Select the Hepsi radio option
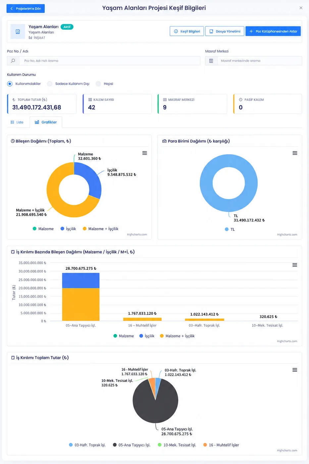Image resolution: width=309 pixels, height=464 pixels. tap(98, 84)
